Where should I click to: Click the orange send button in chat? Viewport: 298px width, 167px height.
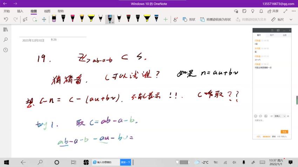[x=284, y=132]
